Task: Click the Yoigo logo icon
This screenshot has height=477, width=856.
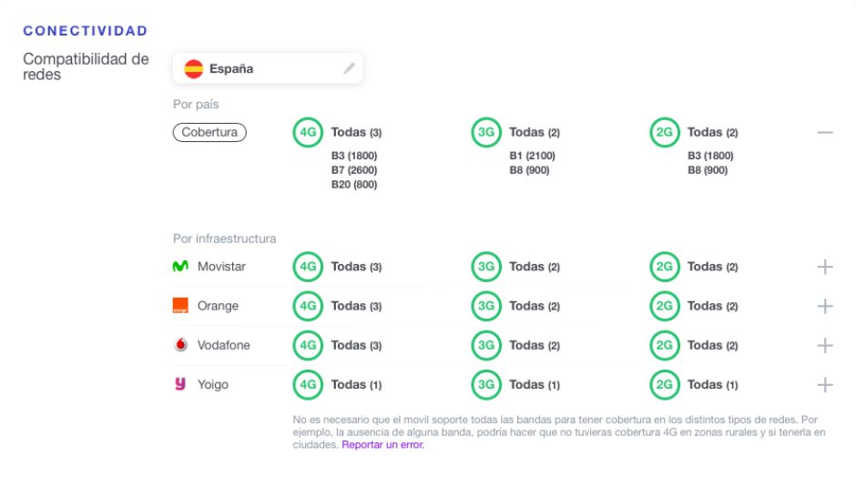Action: click(x=180, y=384)
